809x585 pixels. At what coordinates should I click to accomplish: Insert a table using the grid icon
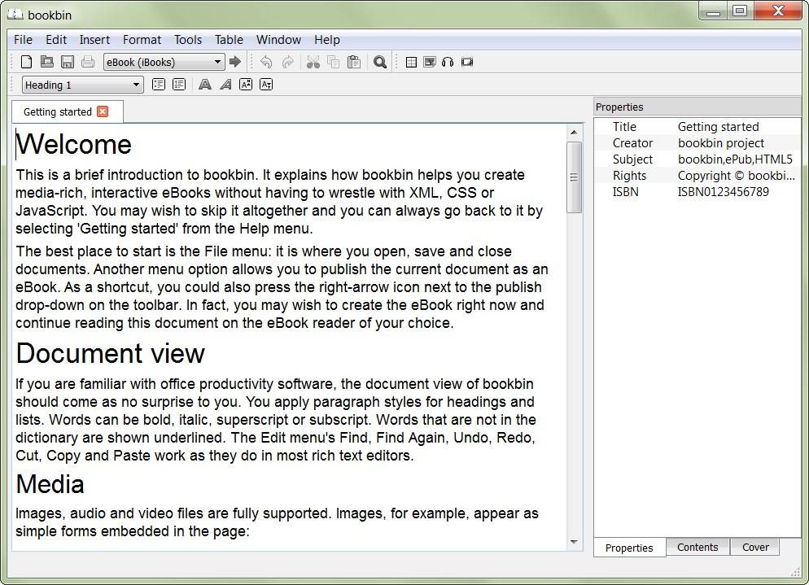(x=411, y=63)
